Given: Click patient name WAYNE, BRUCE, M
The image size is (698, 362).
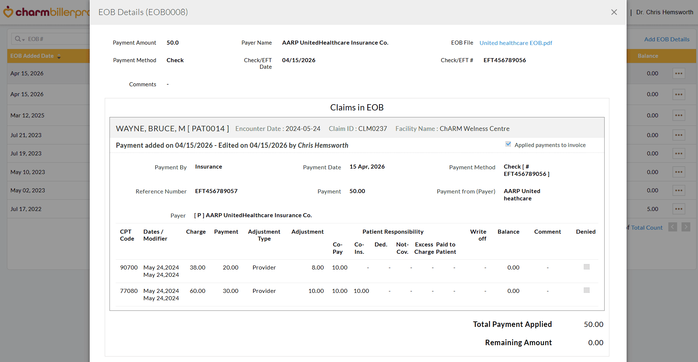Looking at the screenshot, I should (x=151, y=129).
